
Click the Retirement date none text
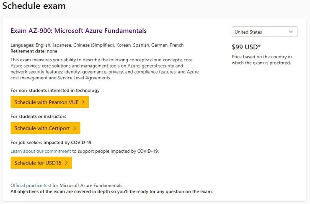[34, 51]
